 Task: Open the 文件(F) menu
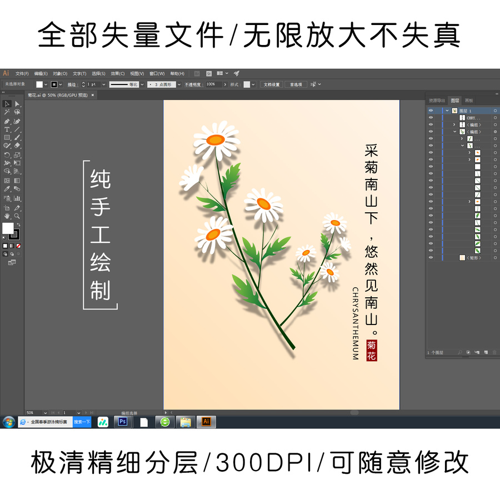pos(22,74)
